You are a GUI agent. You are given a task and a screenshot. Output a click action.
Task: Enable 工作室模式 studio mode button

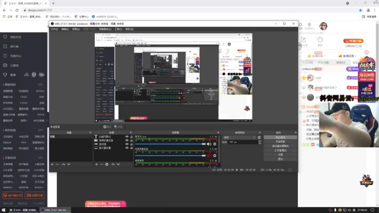point(280,151)
